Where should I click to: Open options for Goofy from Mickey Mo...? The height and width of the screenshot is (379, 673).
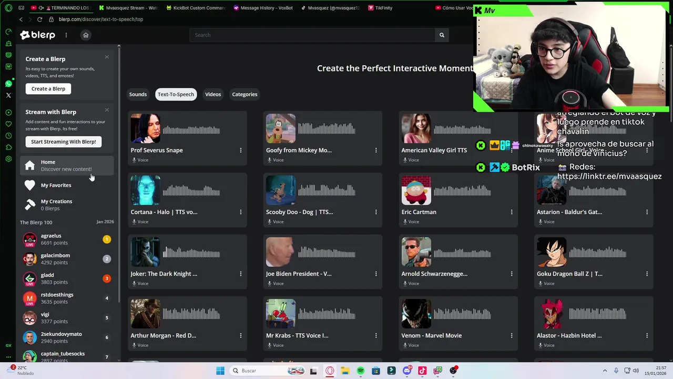[x=376, y=150]
